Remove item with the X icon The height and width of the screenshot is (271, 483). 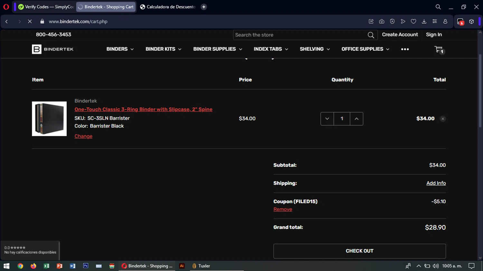[x=443, y=119]
